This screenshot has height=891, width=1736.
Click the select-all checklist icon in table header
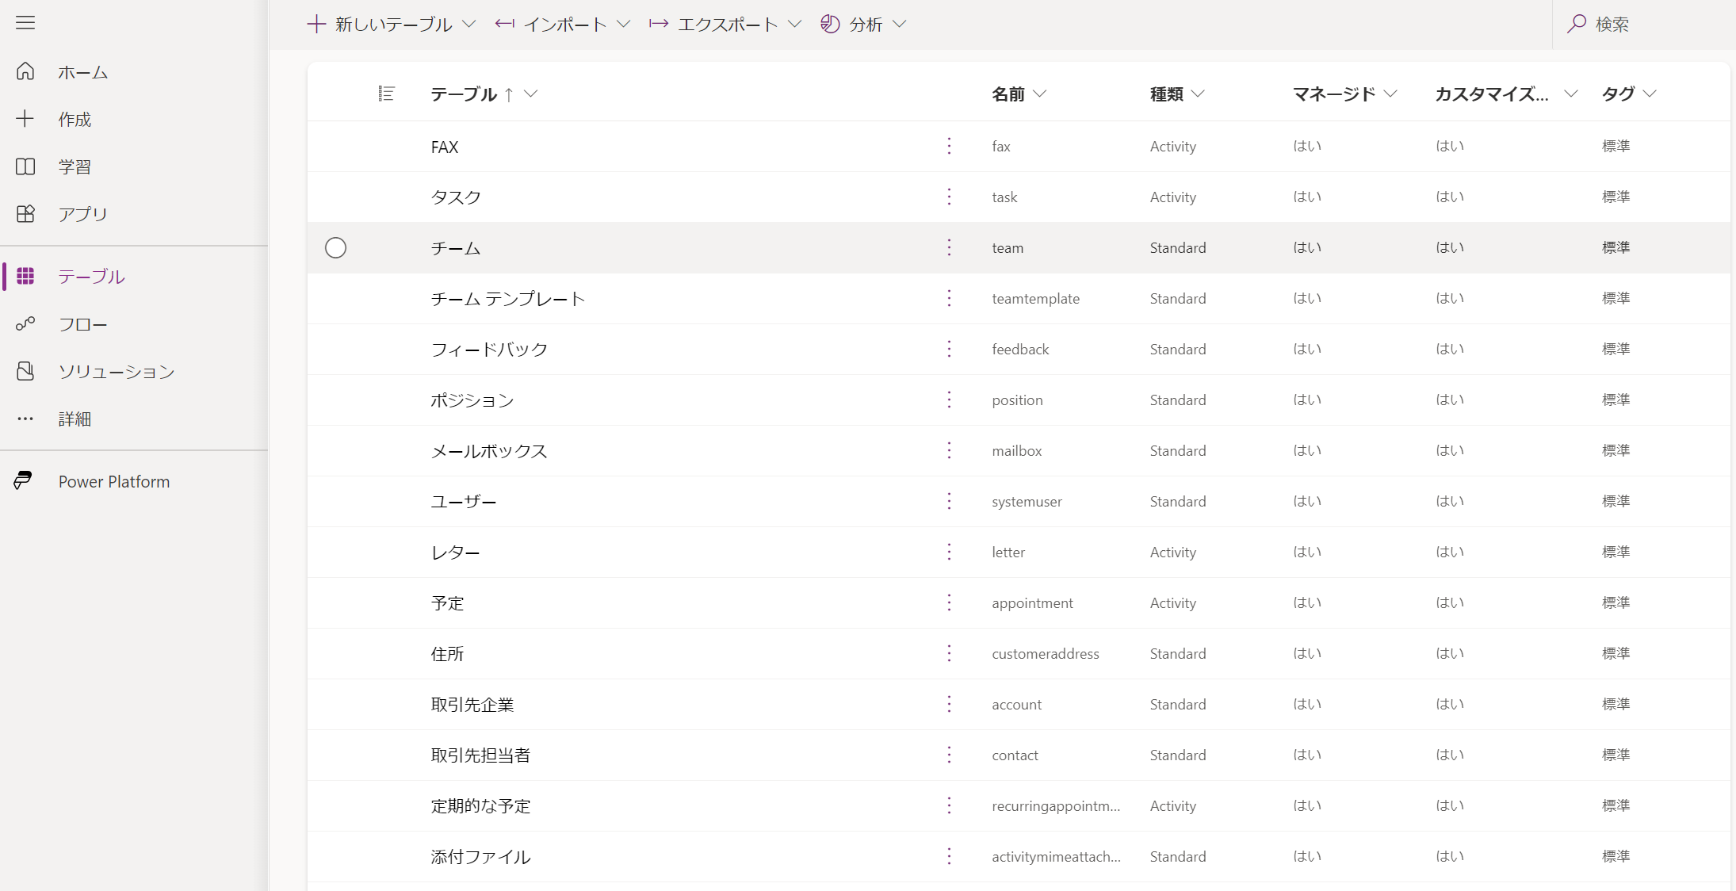point(388,93)
